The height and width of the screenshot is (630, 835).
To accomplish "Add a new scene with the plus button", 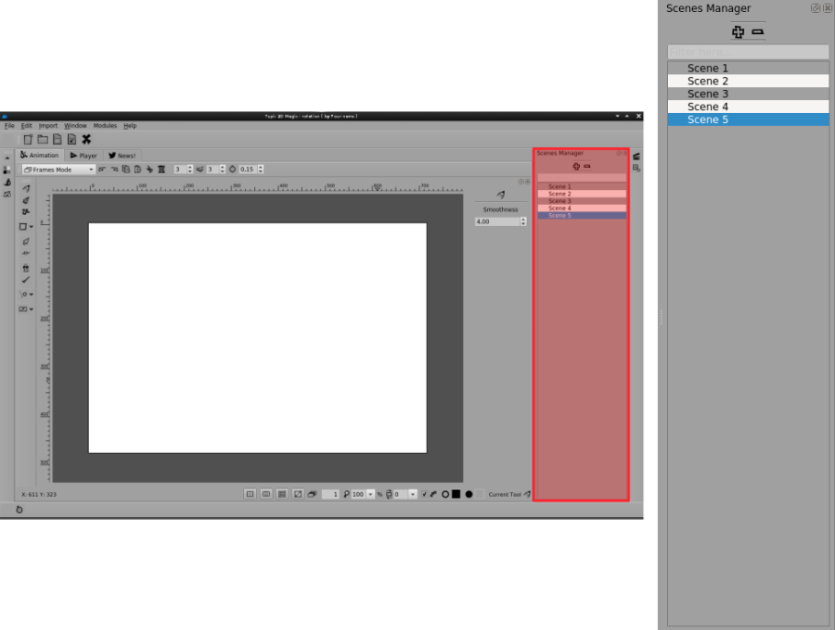I will pos(739,31).
